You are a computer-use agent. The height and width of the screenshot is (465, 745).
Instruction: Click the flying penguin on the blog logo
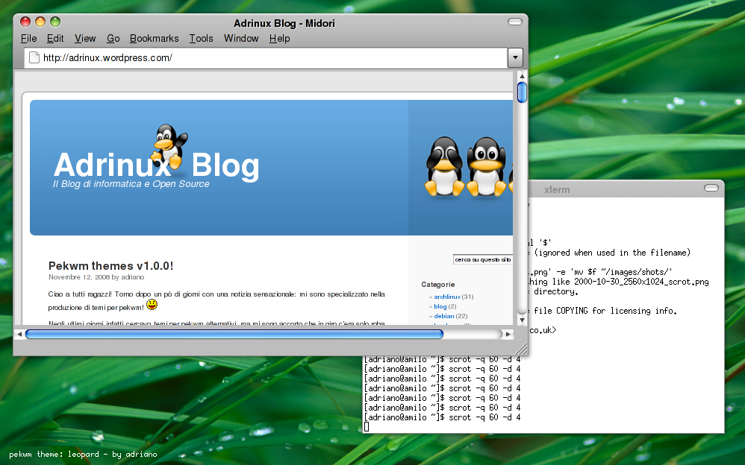169,146
